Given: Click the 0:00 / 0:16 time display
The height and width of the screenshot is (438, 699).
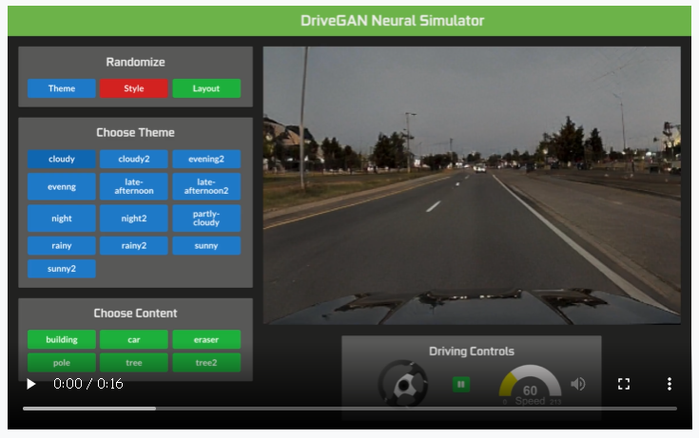Looking at the screenshot, I should tap(88, 384).
